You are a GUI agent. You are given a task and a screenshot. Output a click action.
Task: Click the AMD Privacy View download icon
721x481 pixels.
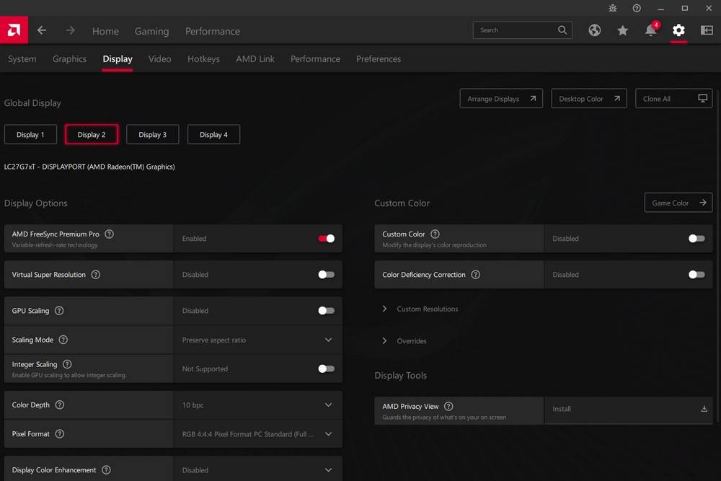click(704, 409)
